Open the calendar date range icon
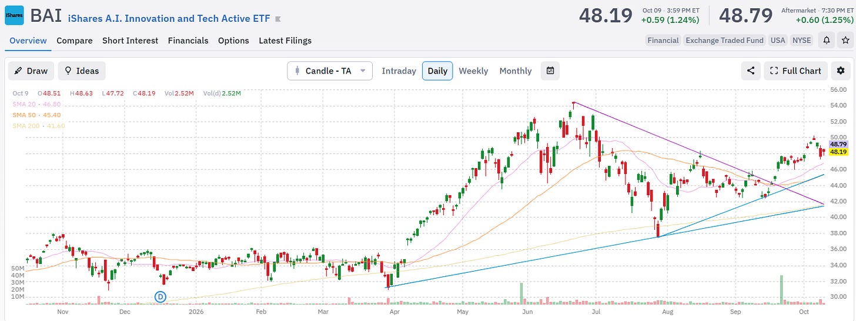Image resolution: width=856 pixels, height=321 pixels. (550, 71)
